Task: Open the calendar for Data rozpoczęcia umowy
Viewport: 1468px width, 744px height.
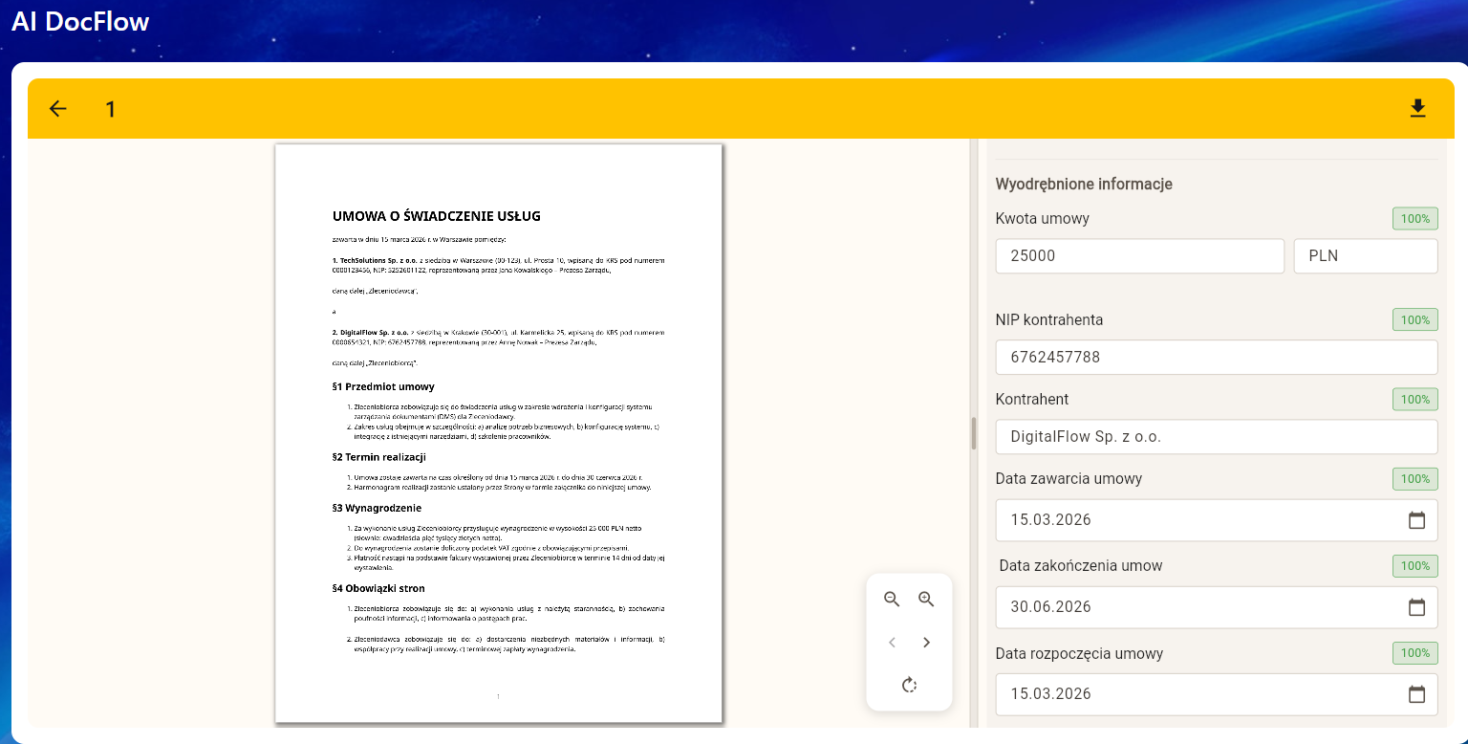Action: 1417,694
